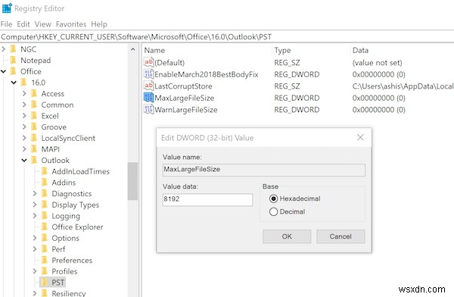
Task: Click the Office folder icon
Action: click(14, 71)
